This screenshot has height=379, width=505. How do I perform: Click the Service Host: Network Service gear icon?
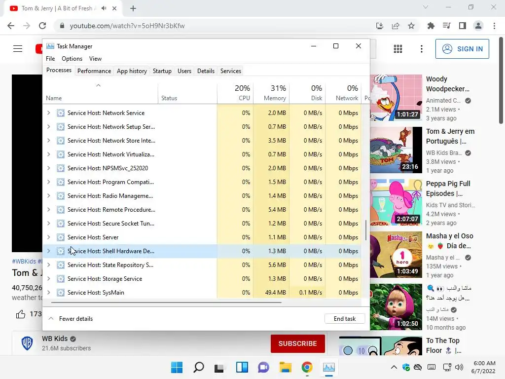pos(61,113)
